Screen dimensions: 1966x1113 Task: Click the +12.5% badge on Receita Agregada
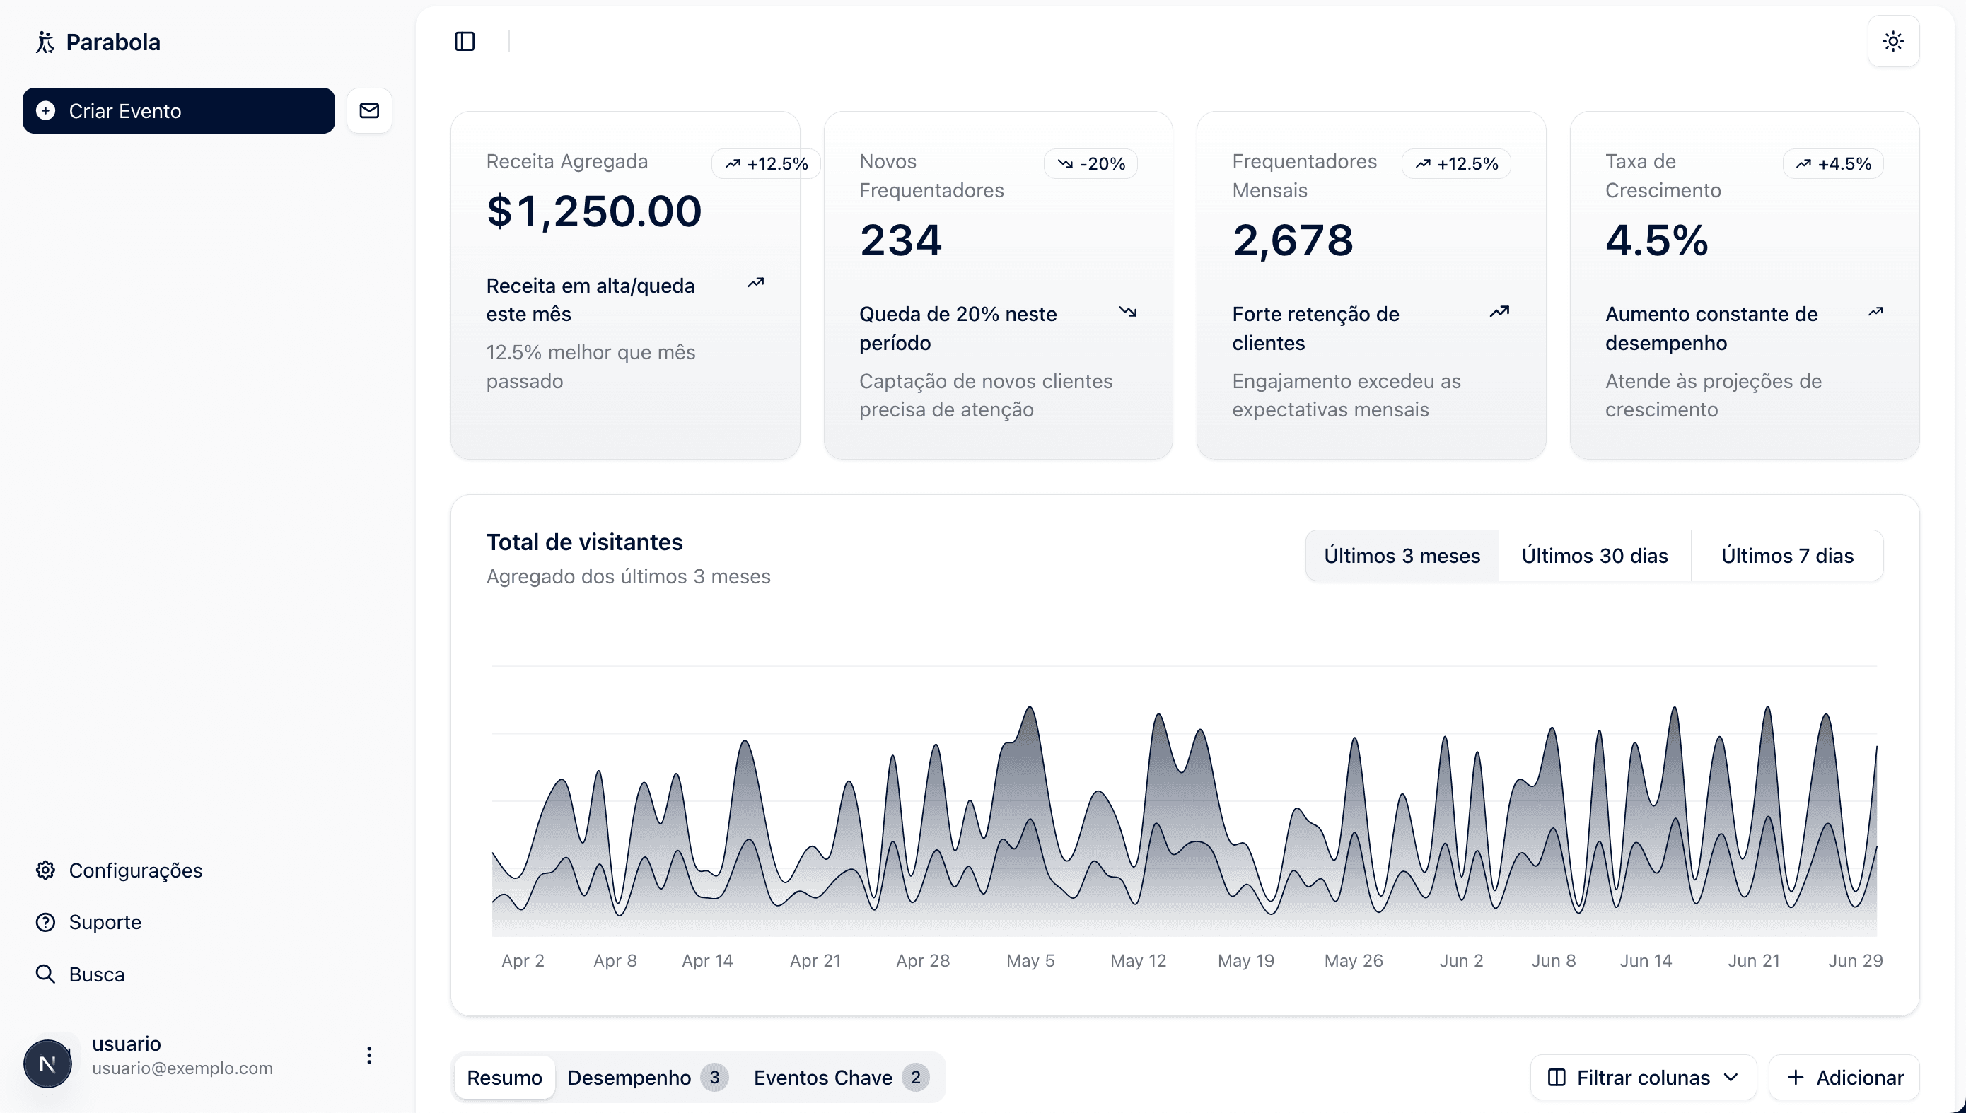766,163
